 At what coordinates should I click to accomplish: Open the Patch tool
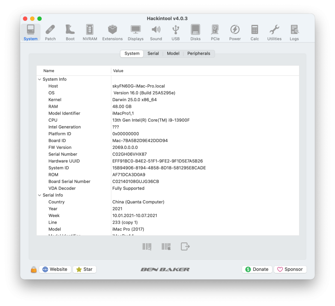[x=50, y=33]
